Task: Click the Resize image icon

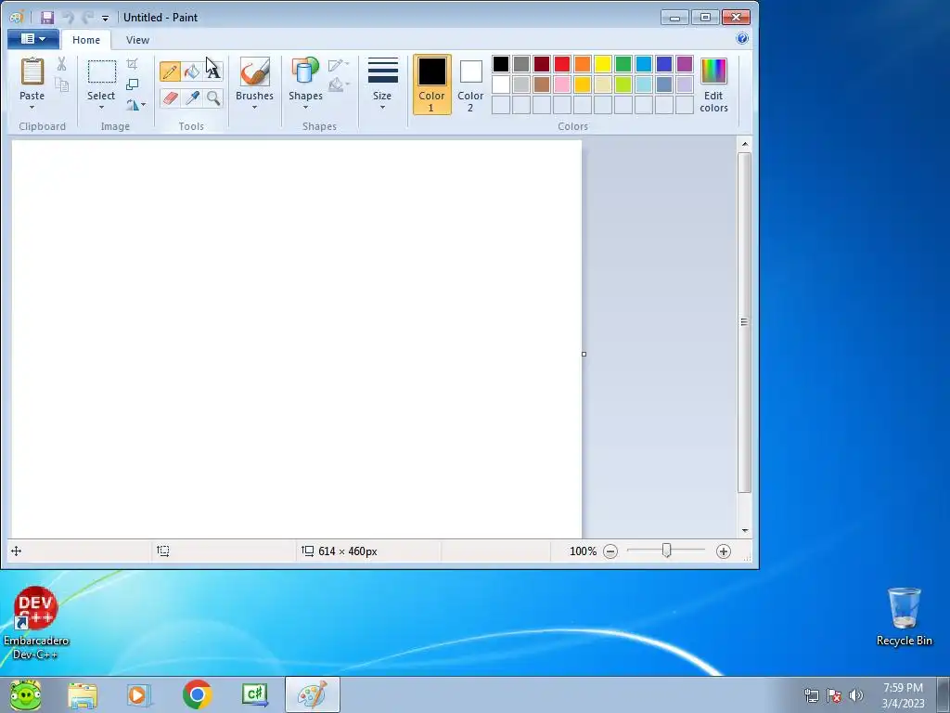Action: [x=132, y=84]
